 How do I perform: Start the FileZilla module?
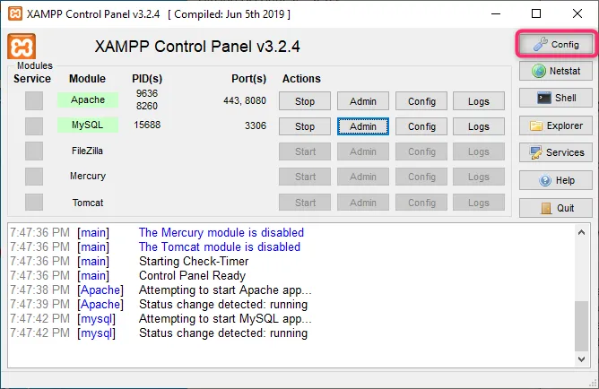point(305,151)
